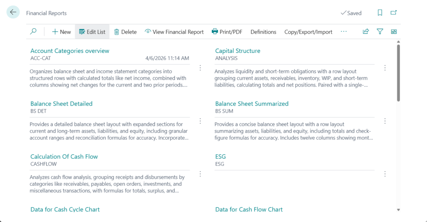
Task: Click the Delete button
Action: pyautogui.click(x=125, y=32)
